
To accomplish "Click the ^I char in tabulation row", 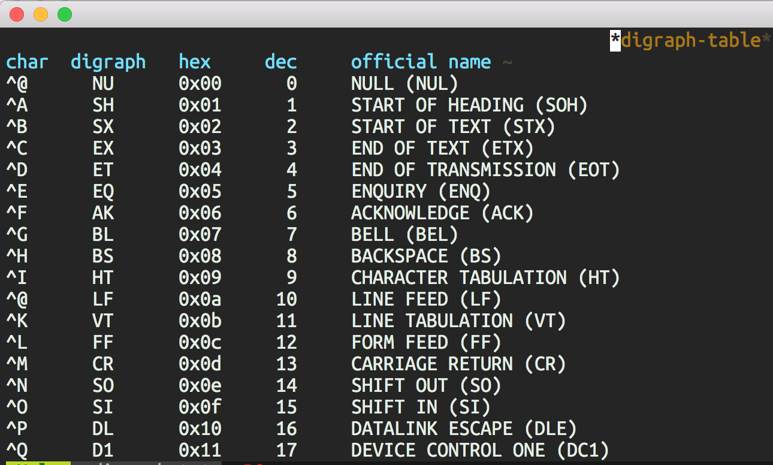I will [x=17, y=278].
